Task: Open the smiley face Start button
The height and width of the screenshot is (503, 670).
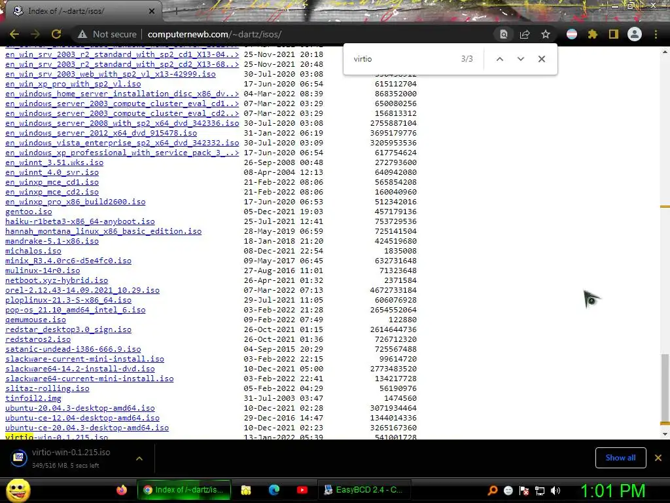Action: [18, 490]
